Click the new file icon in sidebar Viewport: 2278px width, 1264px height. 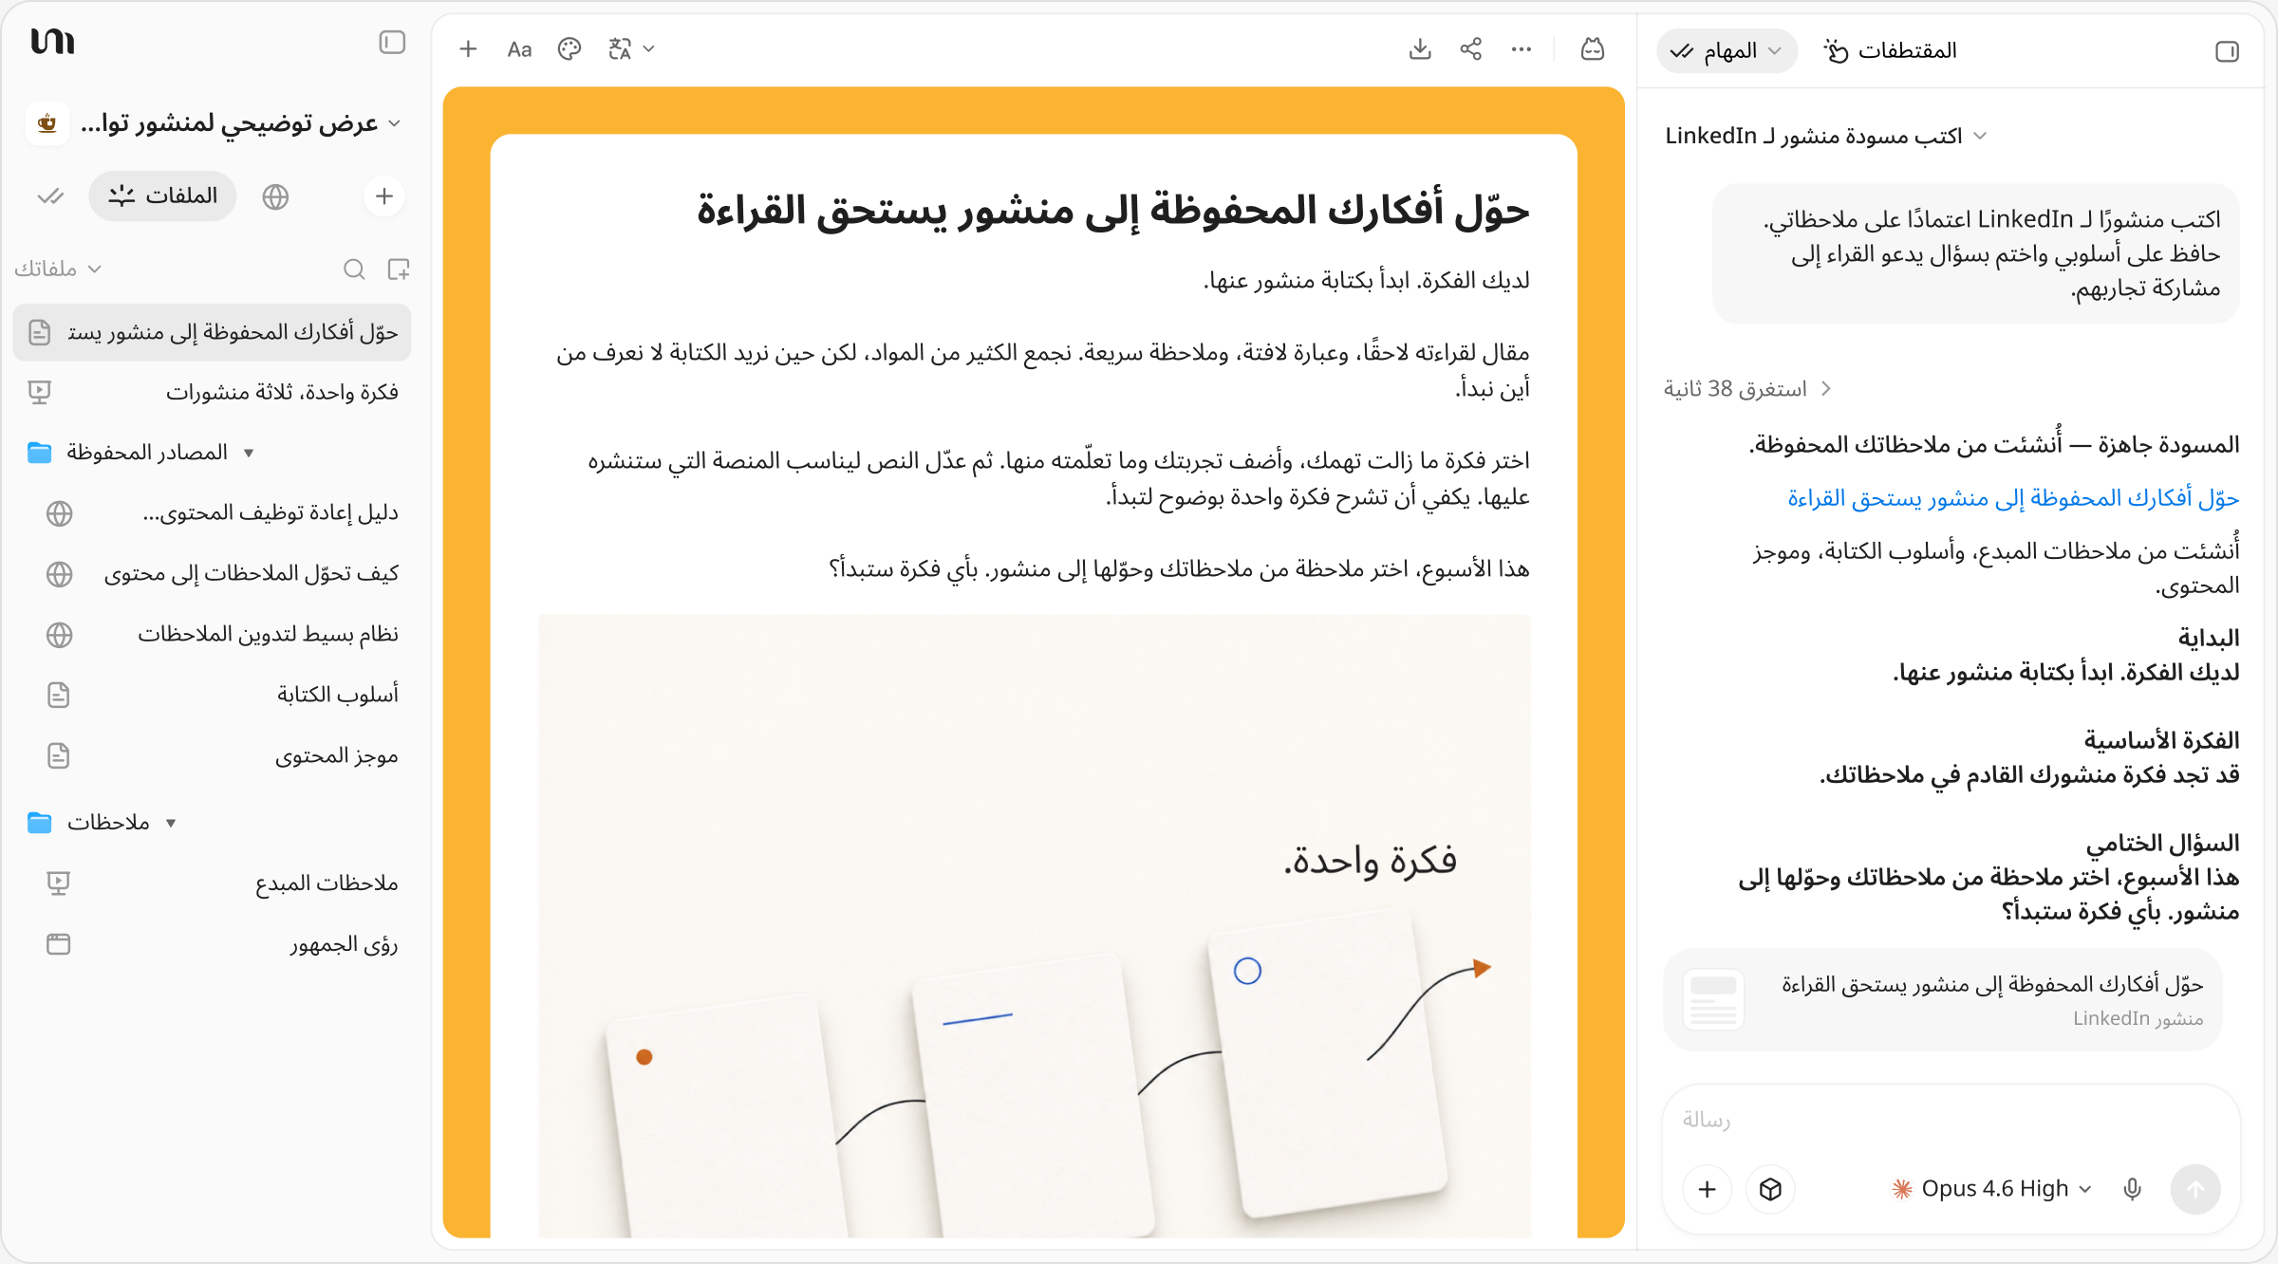399,270
